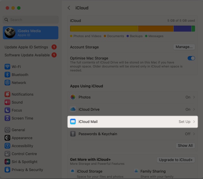Screen dimensions: 203x179
Task: Expand Passwords & Keychain Off chevron
Action: coord(194,134)
